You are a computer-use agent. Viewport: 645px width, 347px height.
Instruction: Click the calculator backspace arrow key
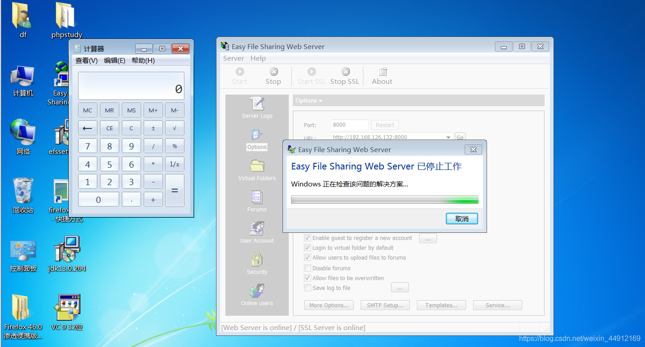87,128
